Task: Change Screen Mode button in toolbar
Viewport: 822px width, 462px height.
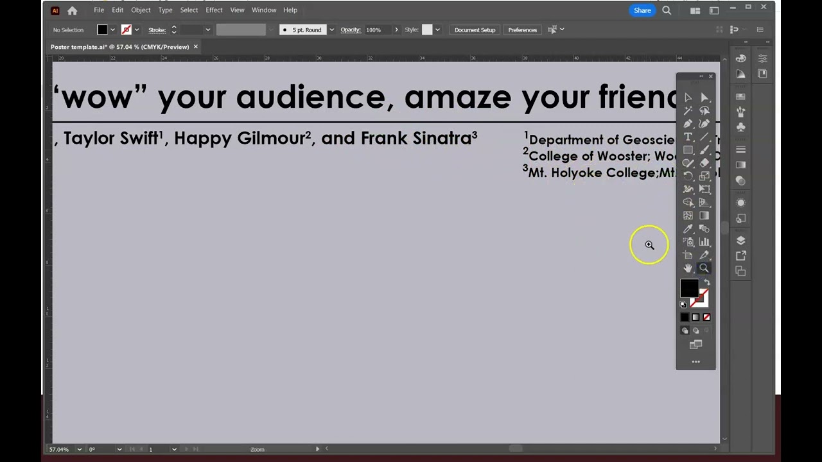Action: click(695, 345)
